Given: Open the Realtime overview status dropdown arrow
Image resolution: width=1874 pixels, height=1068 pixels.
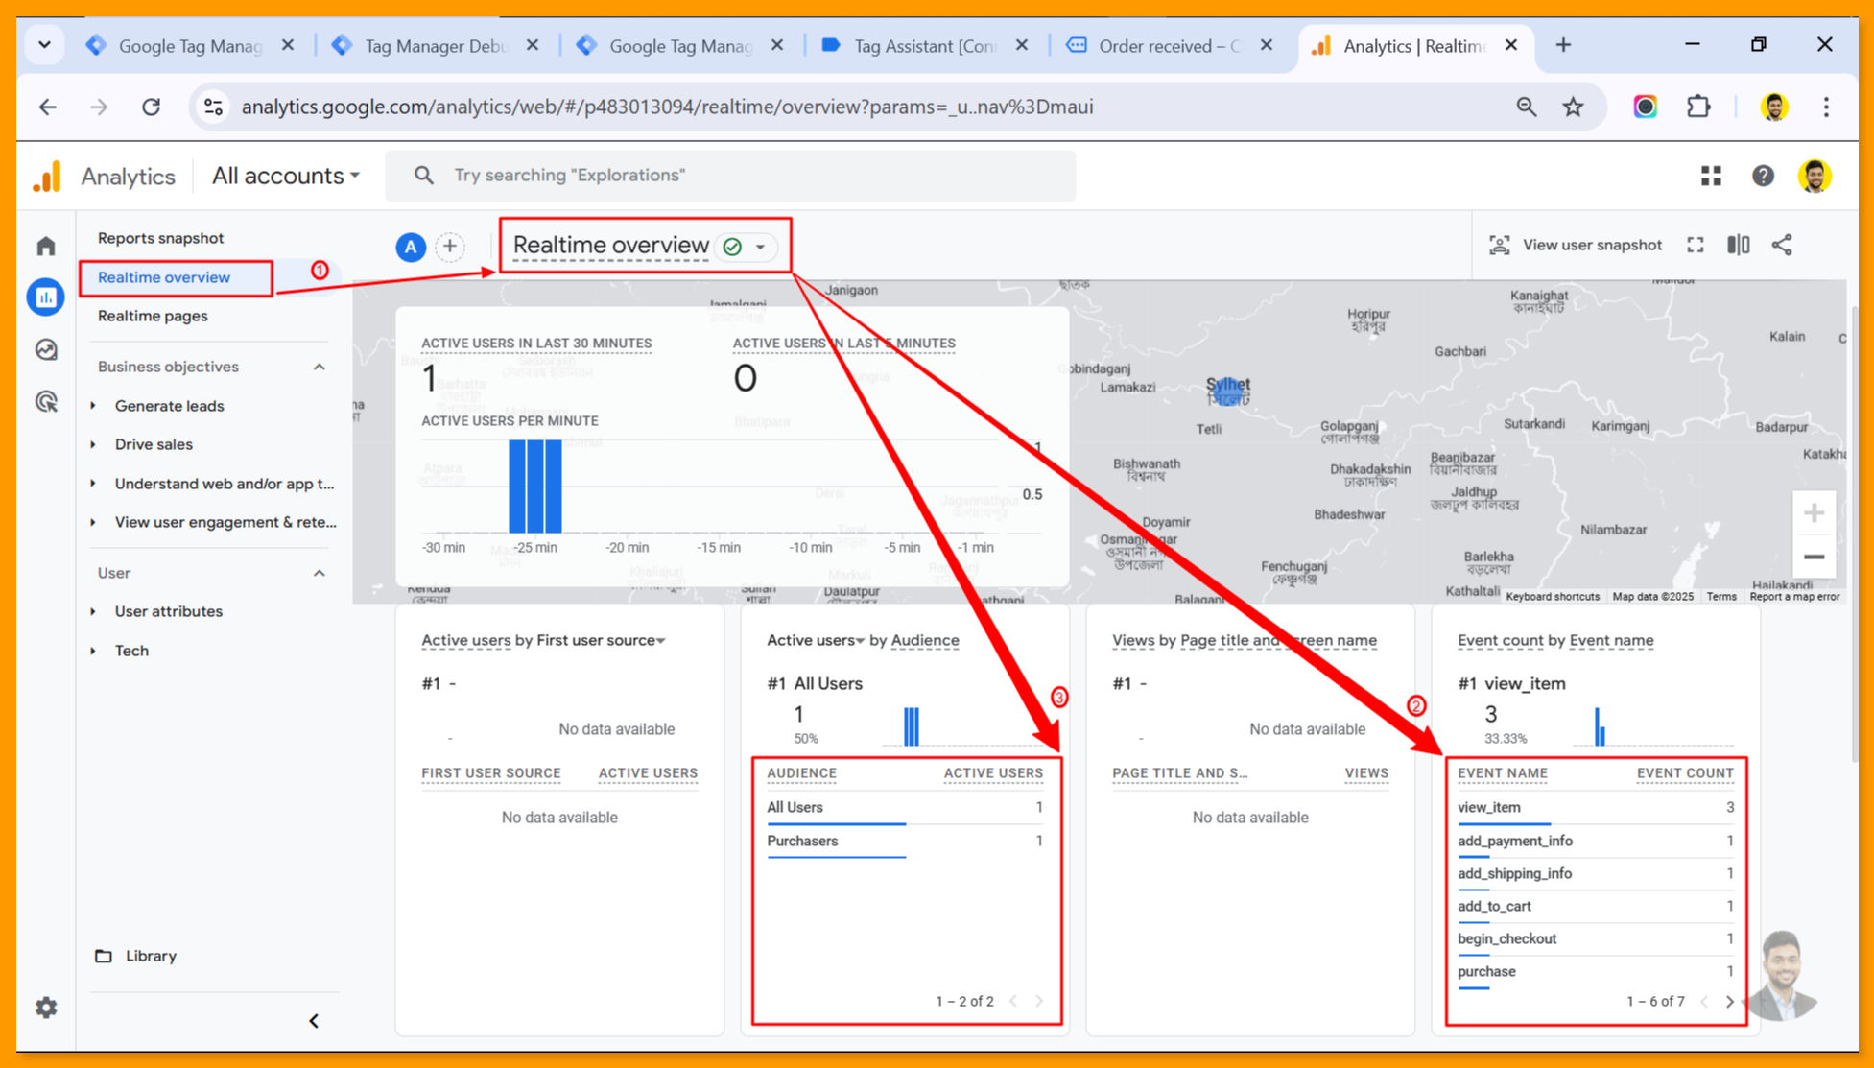Looking at the screenshot, I should 761,247.
